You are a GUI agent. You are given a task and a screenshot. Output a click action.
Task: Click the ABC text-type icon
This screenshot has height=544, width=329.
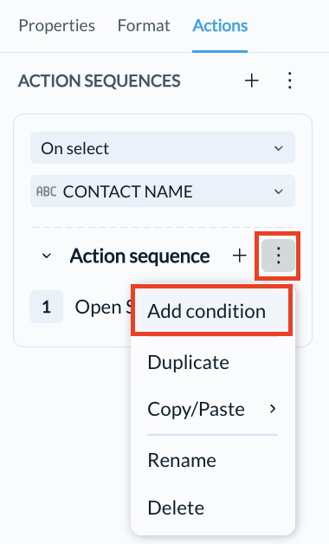click(46, 191)
